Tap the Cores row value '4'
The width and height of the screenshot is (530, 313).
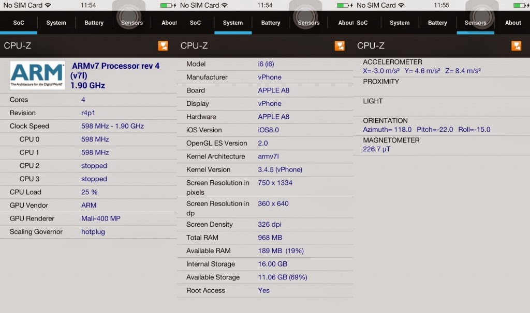point(83,100)
